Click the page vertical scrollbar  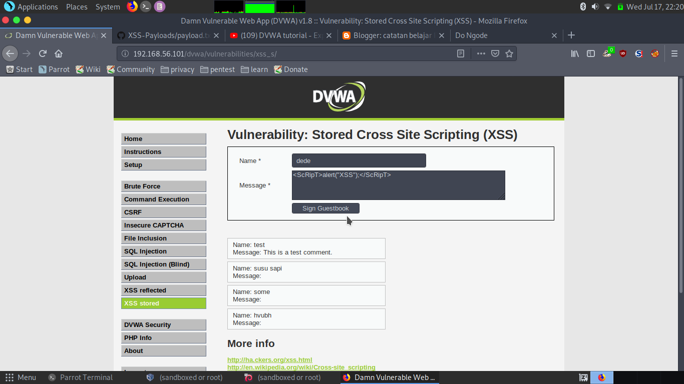680,185
